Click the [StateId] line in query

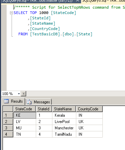click(x=39, y=18)
